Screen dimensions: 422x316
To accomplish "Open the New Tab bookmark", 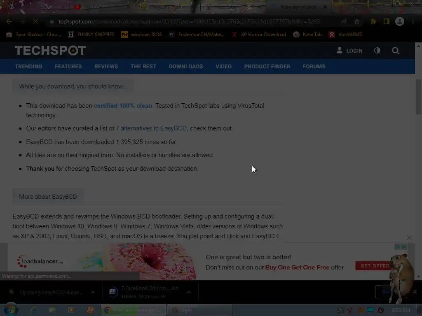I will tap(307, 35).
